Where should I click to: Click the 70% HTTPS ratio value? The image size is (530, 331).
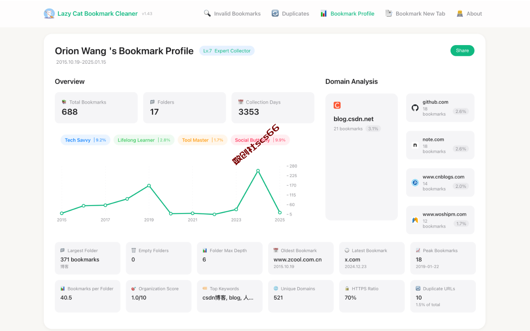351,297
